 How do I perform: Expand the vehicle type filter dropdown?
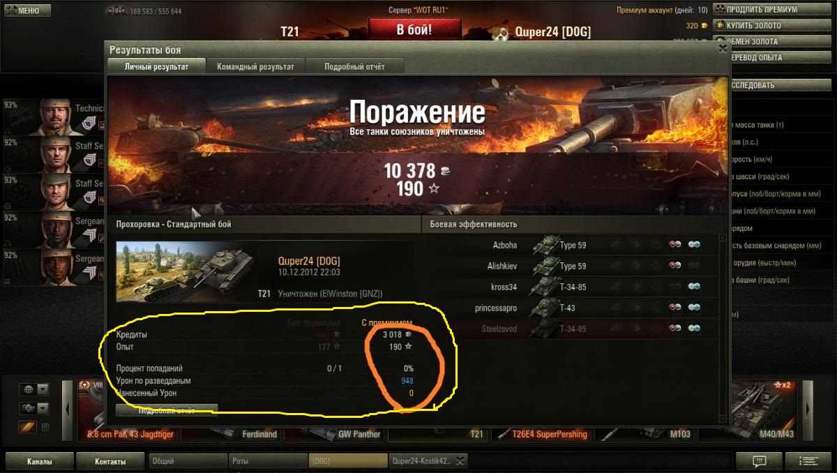(43, 408)
